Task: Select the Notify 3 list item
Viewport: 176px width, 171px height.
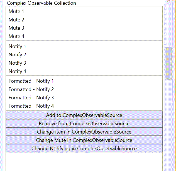Action: [x=84, y=63]
